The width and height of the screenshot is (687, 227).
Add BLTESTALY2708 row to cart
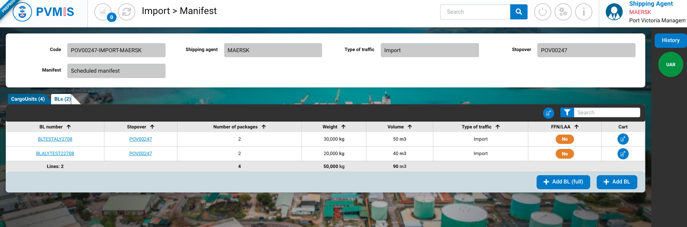coord(623,139)
